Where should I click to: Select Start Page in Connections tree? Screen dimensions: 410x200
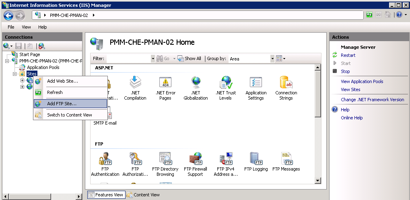coord(29,54)
